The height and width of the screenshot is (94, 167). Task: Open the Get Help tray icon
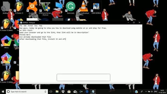click(x=136, y=92)
